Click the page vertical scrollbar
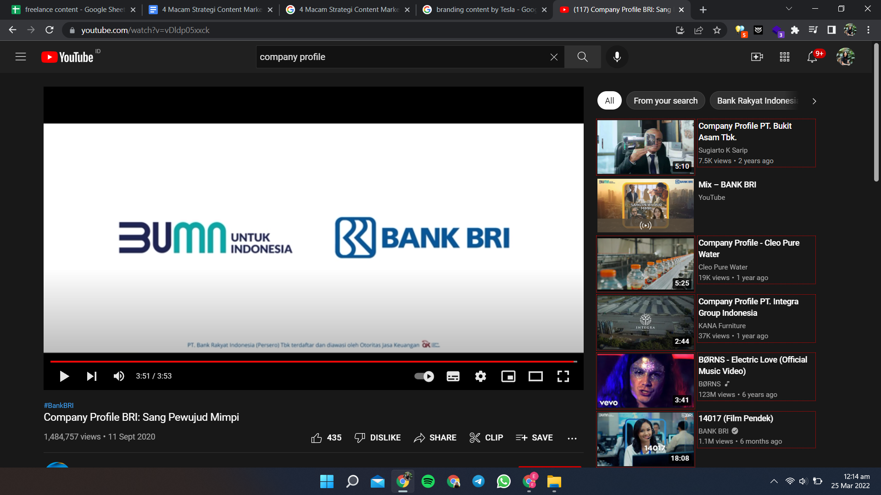This screenshot has height=495, width=881. (876, 112)
